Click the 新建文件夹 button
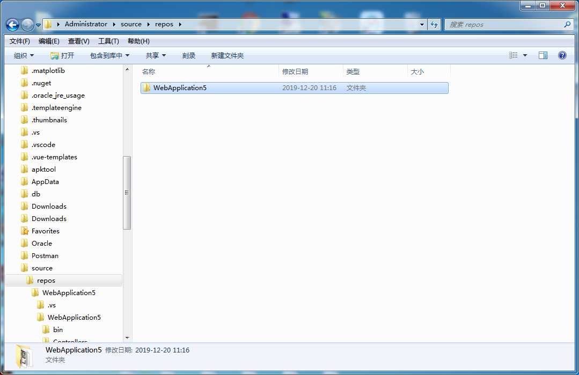The width and height of the screenshot is (579, 375). click(227, 55)
